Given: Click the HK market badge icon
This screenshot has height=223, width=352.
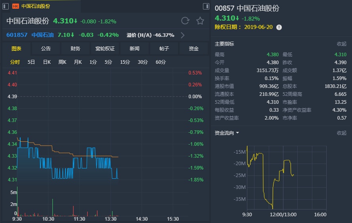Looking at the screenshot, I should click(x=15, y=6).
